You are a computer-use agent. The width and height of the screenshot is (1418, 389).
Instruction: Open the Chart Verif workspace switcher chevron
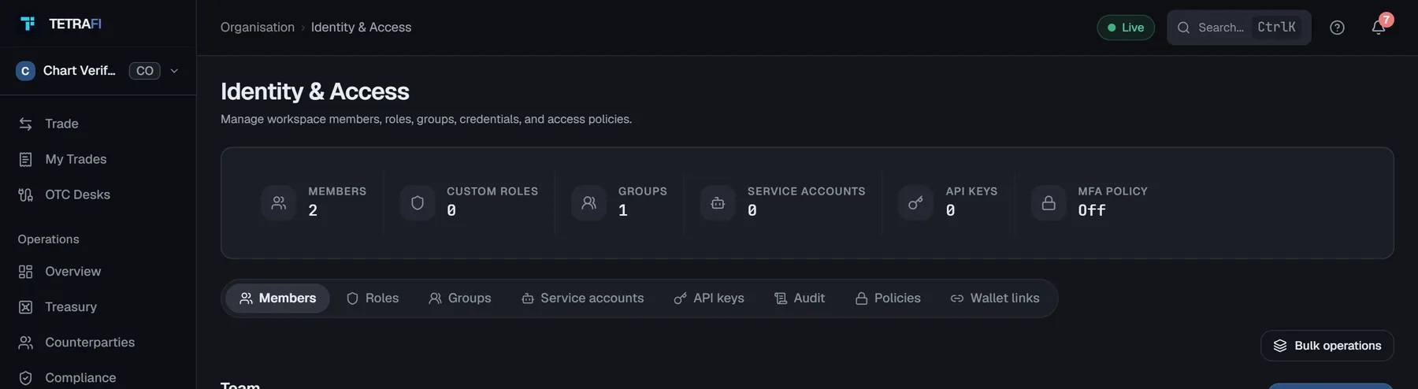[174, 71]
